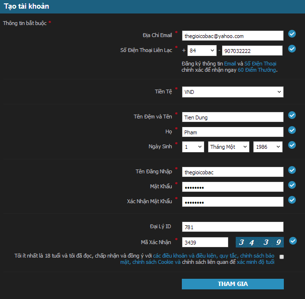The width and height of the screenshot is (305, 299).
Task: Tick the 18 tuổi terms agreement checkbox
Action: pyautogui.click(x=281, y=257)
